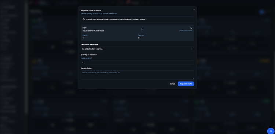Click the arrow icon between From and To
Screen dimensions: 275x134
142,29
